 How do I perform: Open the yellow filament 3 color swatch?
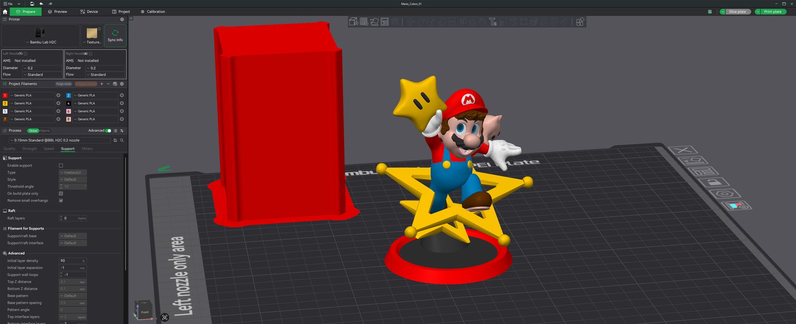[5, 103]
